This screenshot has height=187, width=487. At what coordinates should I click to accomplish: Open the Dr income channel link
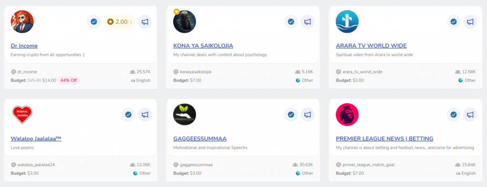coord(24,46)
